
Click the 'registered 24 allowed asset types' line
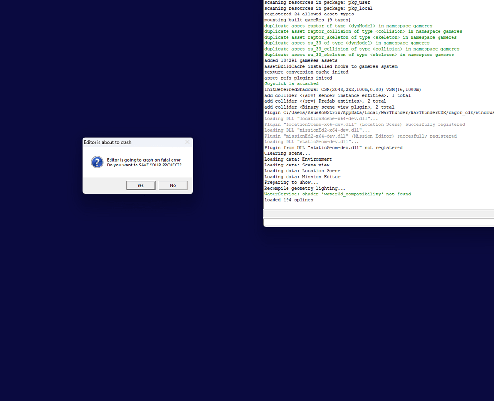pyautogui.click(x=309, y=14)
